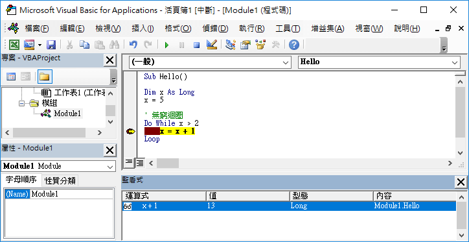Open the 格式(O) menu
Image resolution: width=469 pixels, height=242 pixels.
click(178, 29)
